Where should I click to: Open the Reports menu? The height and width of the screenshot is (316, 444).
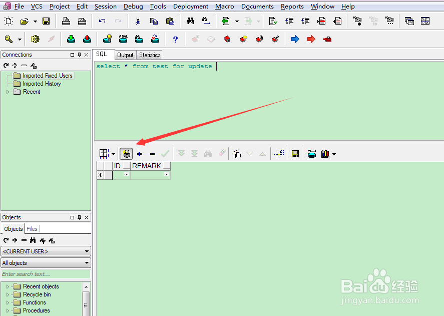[x=292, y=6]
